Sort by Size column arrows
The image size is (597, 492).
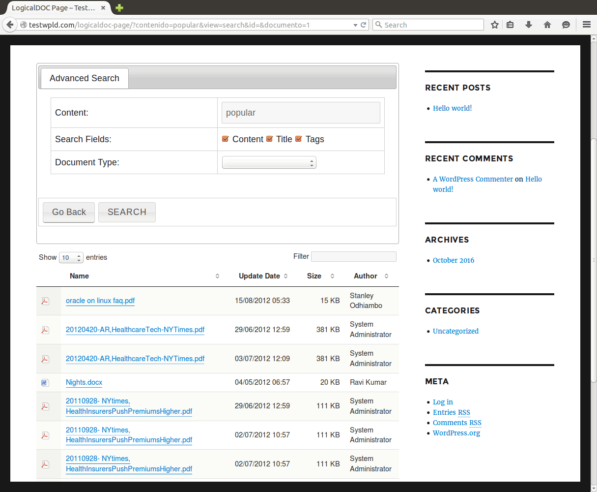[x=332, y=277]
